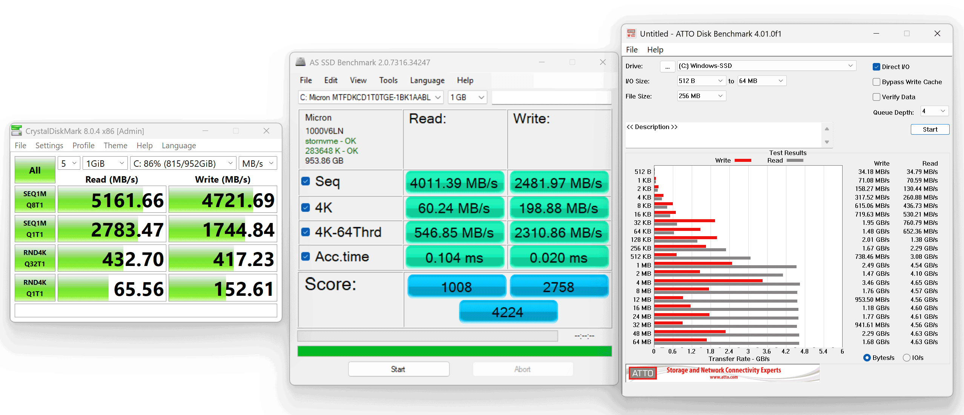964x415 pixels.
Task: Uncheck the Direct I/O checkbox
Action: (x=877, y=67)
